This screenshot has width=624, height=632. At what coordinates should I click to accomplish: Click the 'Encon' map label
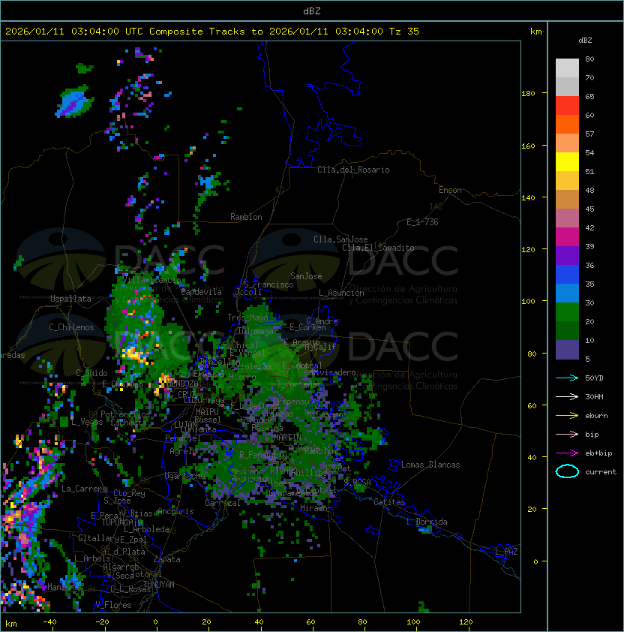tap(450, 190)
